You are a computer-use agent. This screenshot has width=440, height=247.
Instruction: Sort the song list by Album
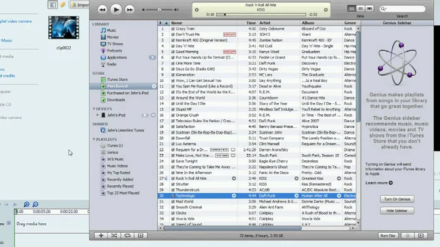[x=321, y=23]
